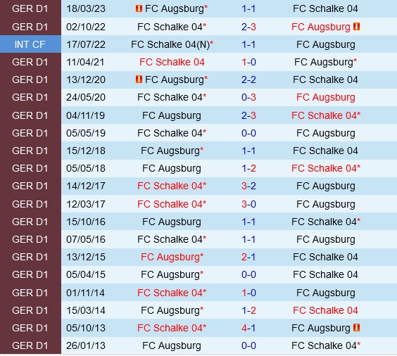The height and width of the screenshot is (356, 397).
Task: Open the 2-3 score from 02/10/22
Action: (248, 27)
